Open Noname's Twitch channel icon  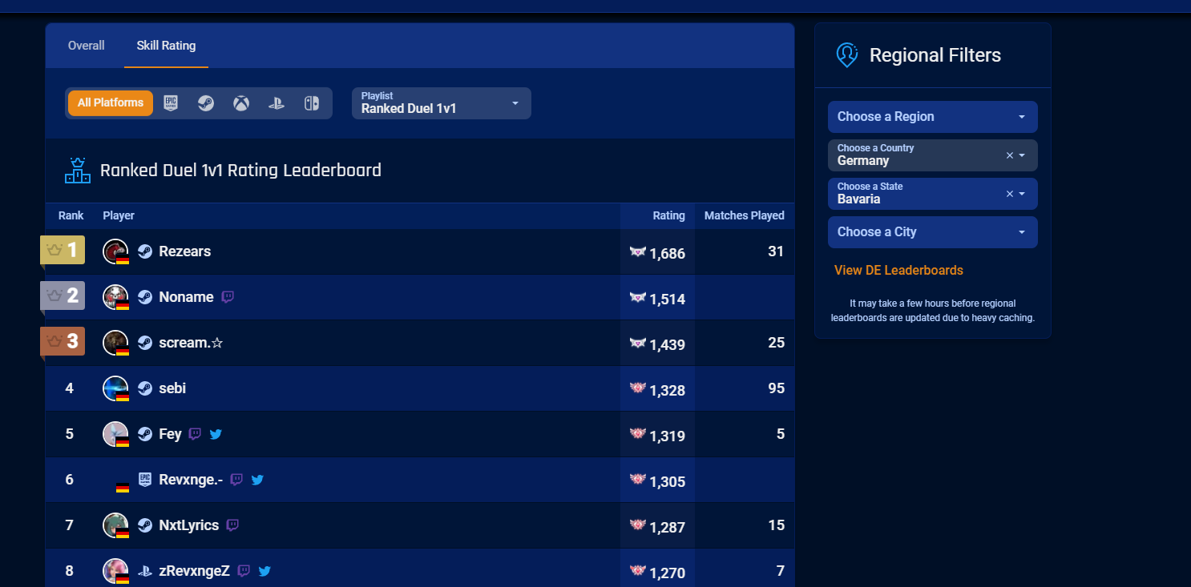click(x=228, y=297)
